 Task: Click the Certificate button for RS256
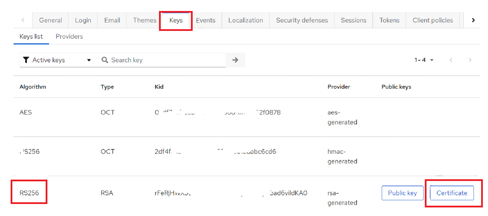[x=452, y=193]
